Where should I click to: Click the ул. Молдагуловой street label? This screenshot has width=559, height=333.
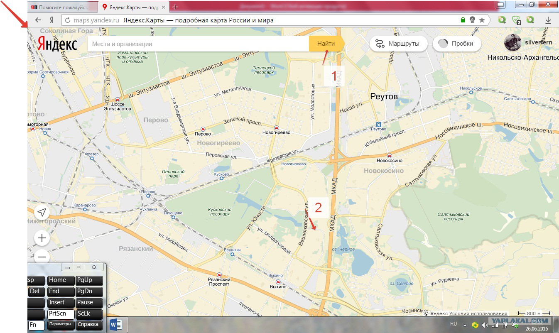point(274,240)
